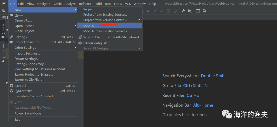Click the Double Shift shortcut hint text
The height and width of the screenshot is (127, 277).
(x=213, y=76)
